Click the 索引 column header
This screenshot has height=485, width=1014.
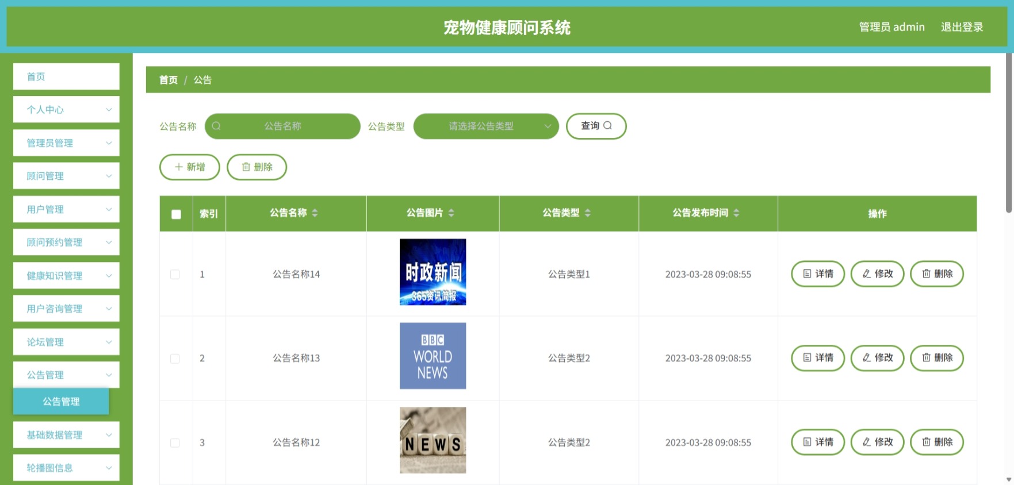tap(209, 214)
